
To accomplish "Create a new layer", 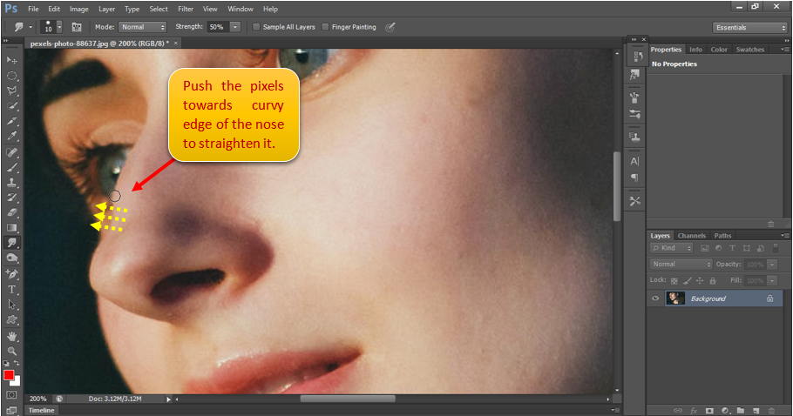I will [756, 411].
